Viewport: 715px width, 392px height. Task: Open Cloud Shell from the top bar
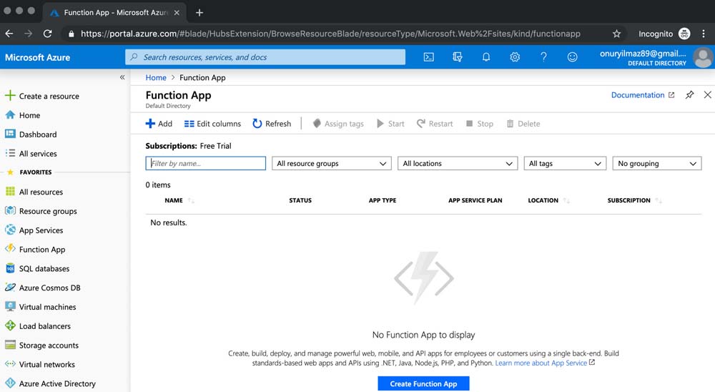click(x=428, y=57)
